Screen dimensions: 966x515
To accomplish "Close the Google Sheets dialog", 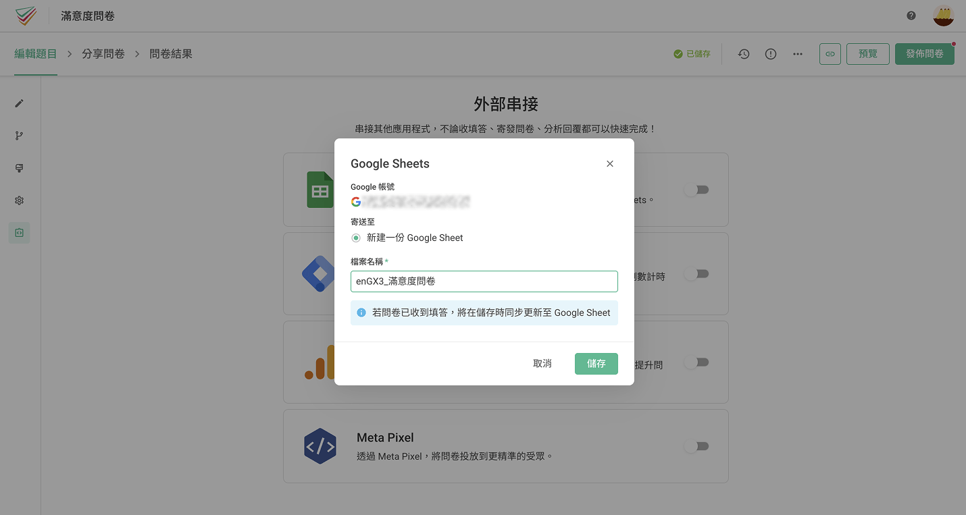I will (610, 164).
